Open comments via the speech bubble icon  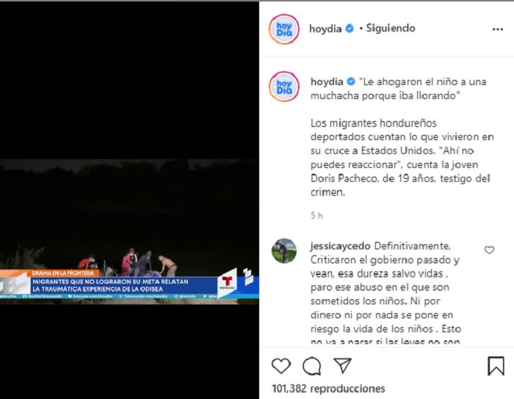311,365
